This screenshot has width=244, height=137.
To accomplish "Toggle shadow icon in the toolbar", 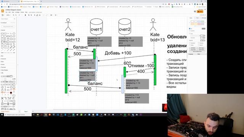I will [40, 15].
